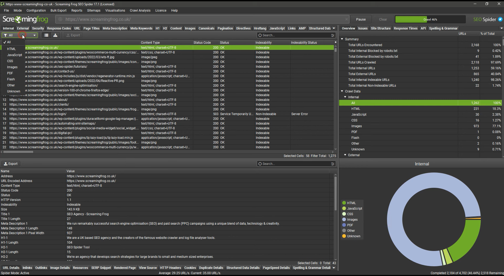Click the Unknown orange legend swatch
504x276 pixels.
point(344,236)
